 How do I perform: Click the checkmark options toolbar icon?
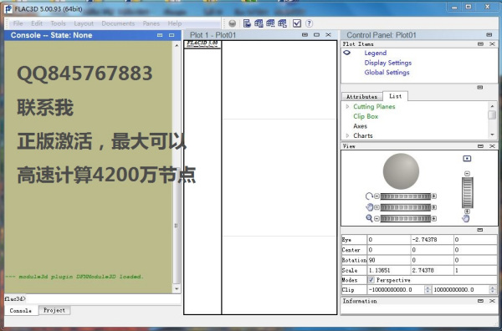(x=297, y=23)
